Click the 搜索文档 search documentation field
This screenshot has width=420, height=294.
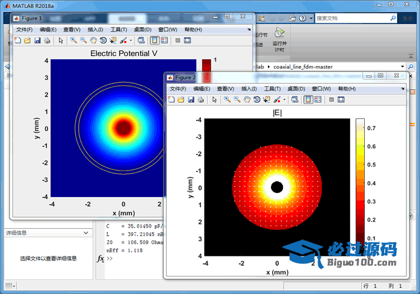click(x=352, y=18)
